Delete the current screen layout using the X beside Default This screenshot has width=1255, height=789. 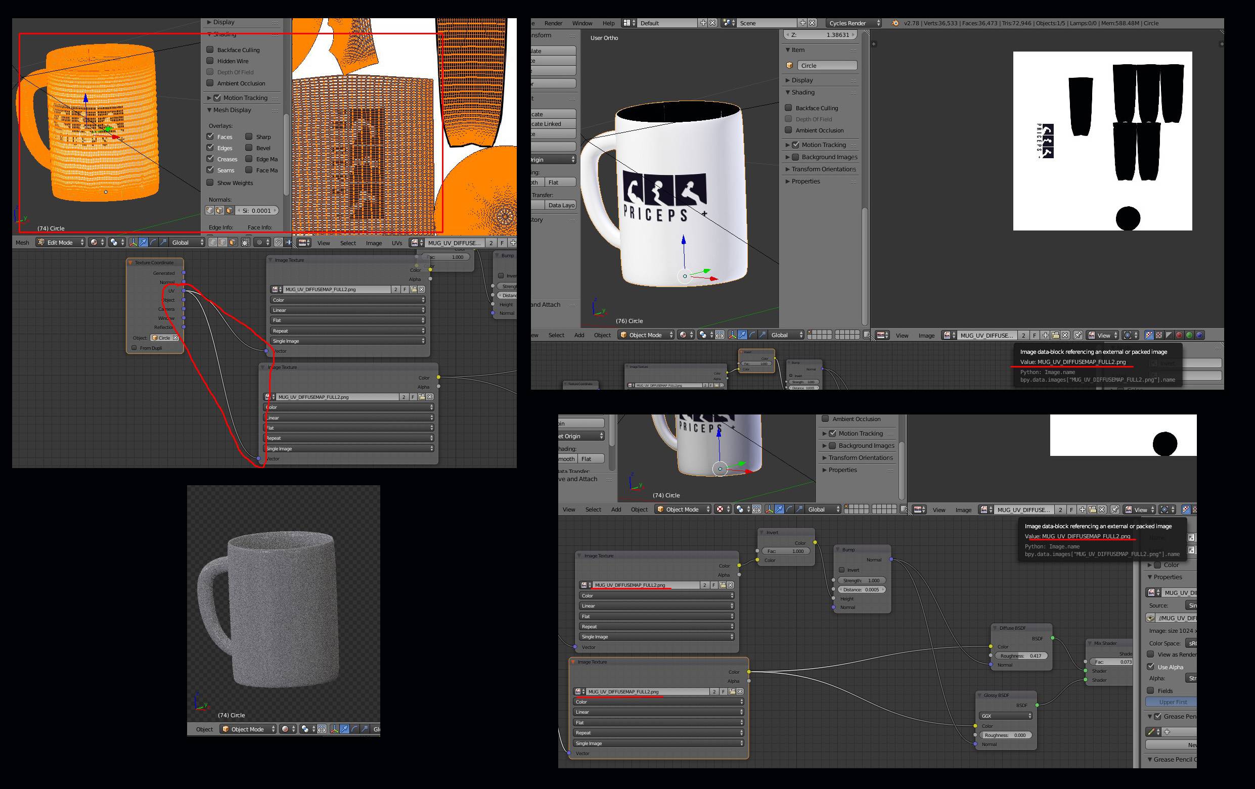point(712,23)
